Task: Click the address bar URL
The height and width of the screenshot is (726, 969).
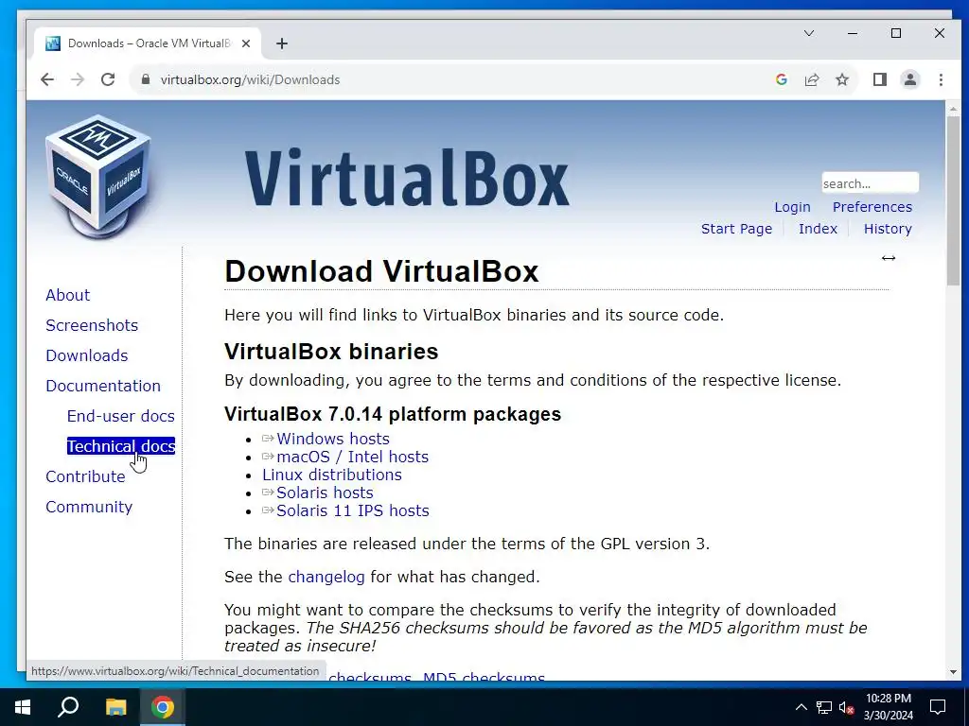Action: [x=250, y=79]
